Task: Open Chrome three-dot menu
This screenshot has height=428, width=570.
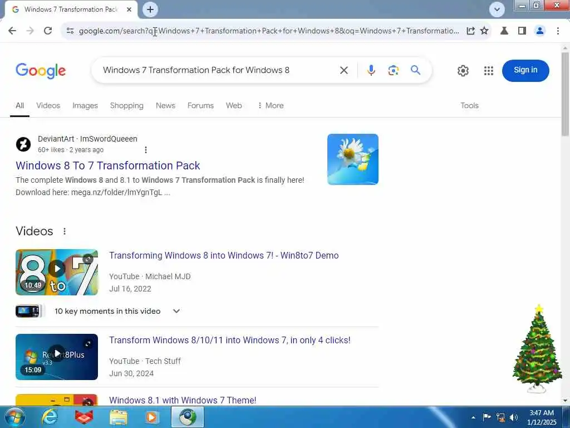Action: [558, 31]
